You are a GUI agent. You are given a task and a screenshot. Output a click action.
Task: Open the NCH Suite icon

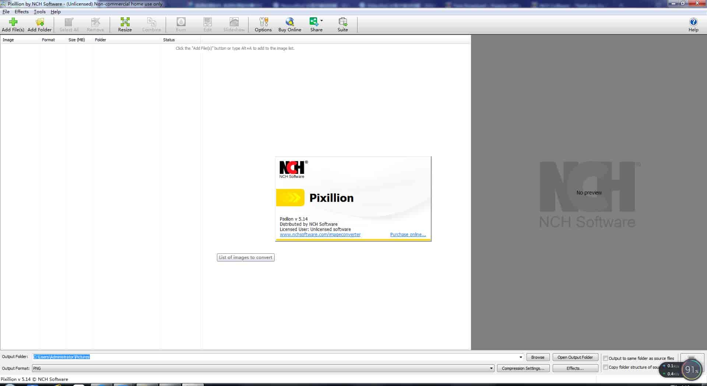[342, 24]
